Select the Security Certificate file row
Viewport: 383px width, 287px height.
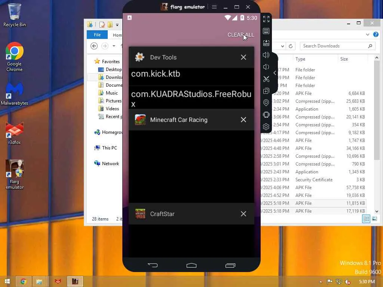314,180
